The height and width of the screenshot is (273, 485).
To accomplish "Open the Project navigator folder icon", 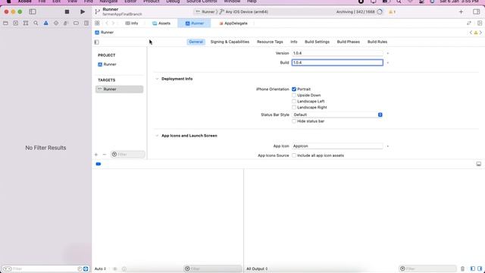I will [x=5, y=24].
